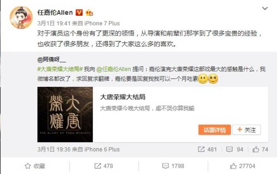Open the 大唐荣耀大结局 topic card title
277x174 pixels.
(123, 97)
